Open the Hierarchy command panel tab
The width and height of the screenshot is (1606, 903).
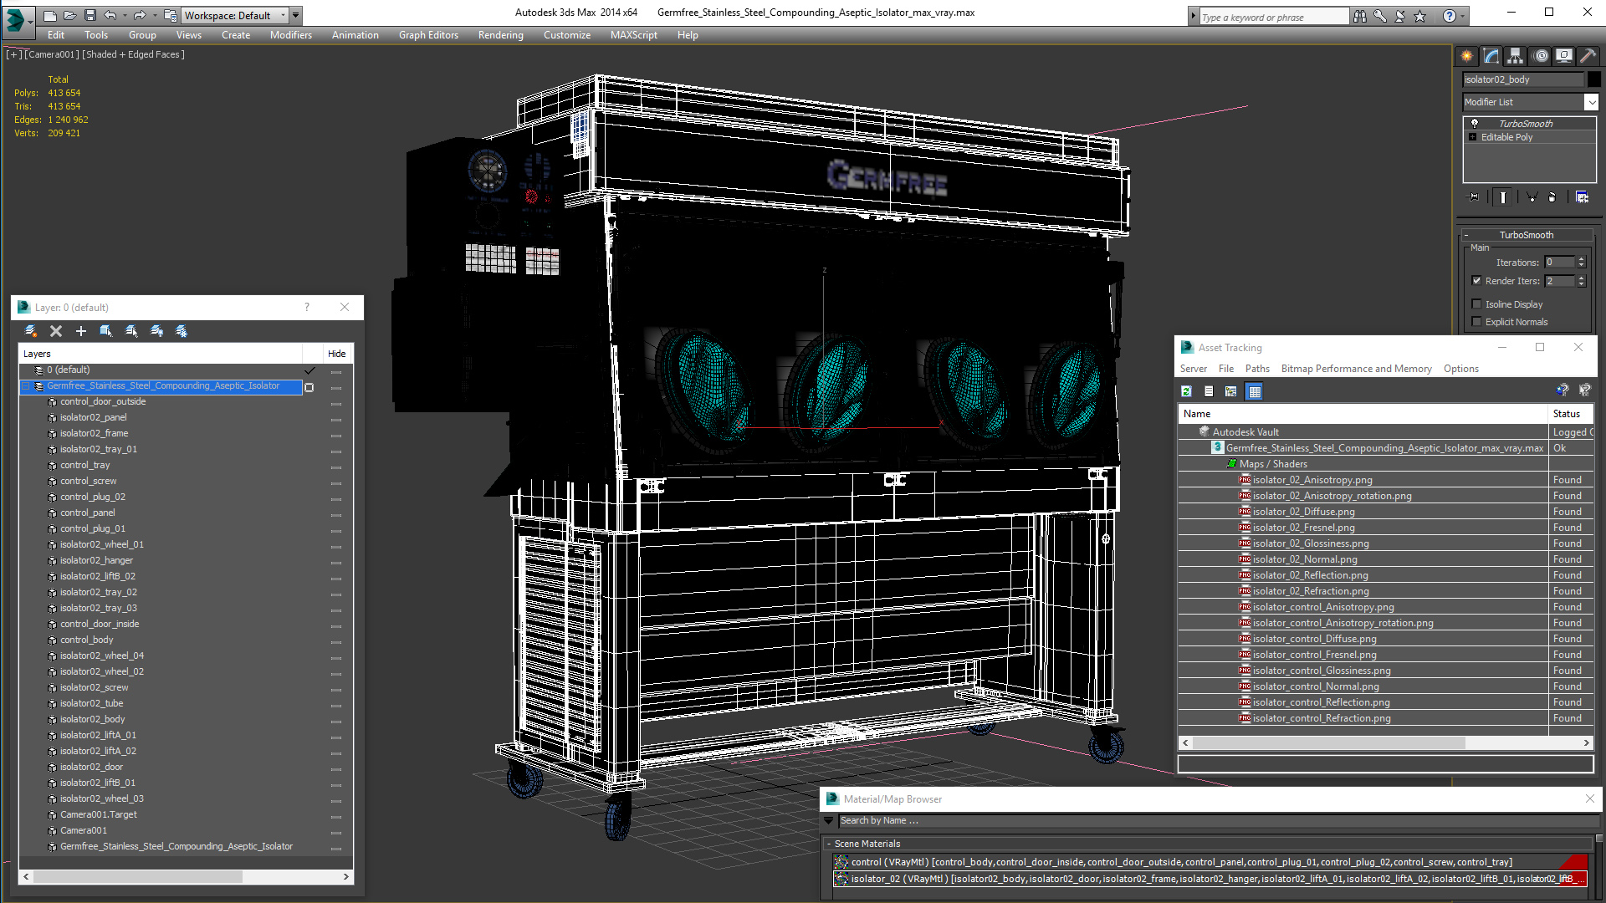pyautogui.click(x=1516, y=56)
